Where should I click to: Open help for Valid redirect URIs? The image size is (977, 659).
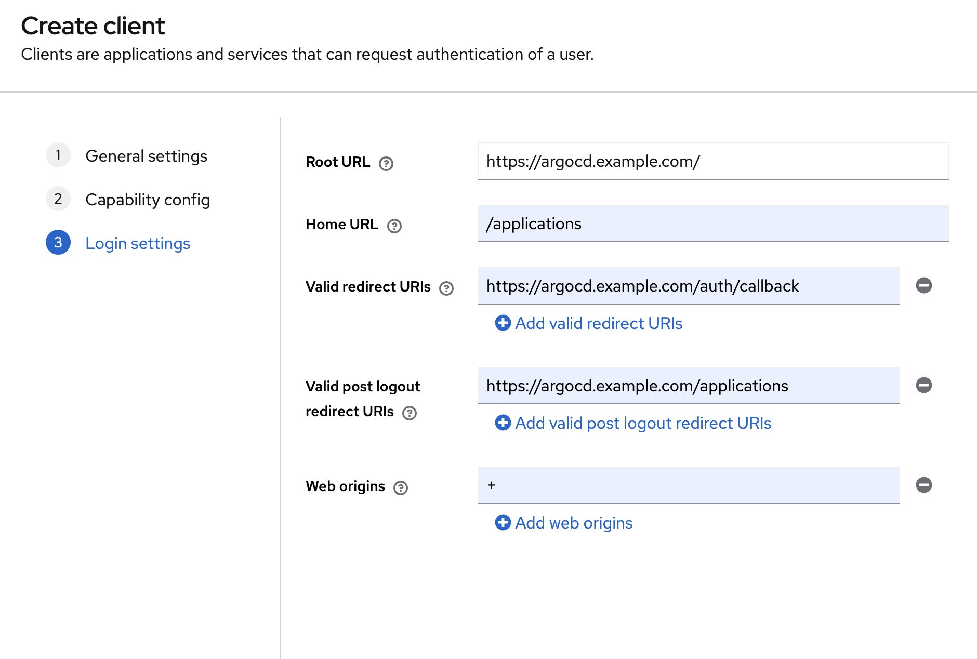(x=446, y=288)
